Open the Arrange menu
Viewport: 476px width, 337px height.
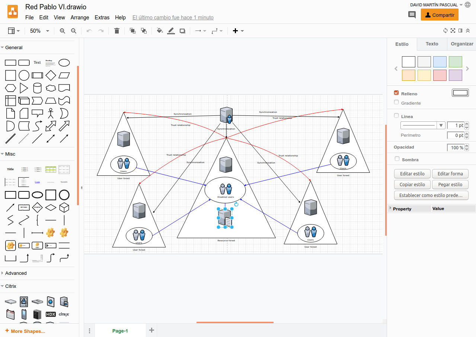pyautogui.click(x=80, y=17)
